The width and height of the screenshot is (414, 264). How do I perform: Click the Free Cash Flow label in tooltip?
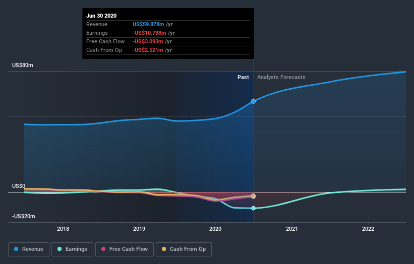tap(105, 41)
